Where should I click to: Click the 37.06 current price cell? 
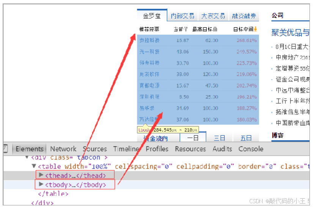[182, 119]
